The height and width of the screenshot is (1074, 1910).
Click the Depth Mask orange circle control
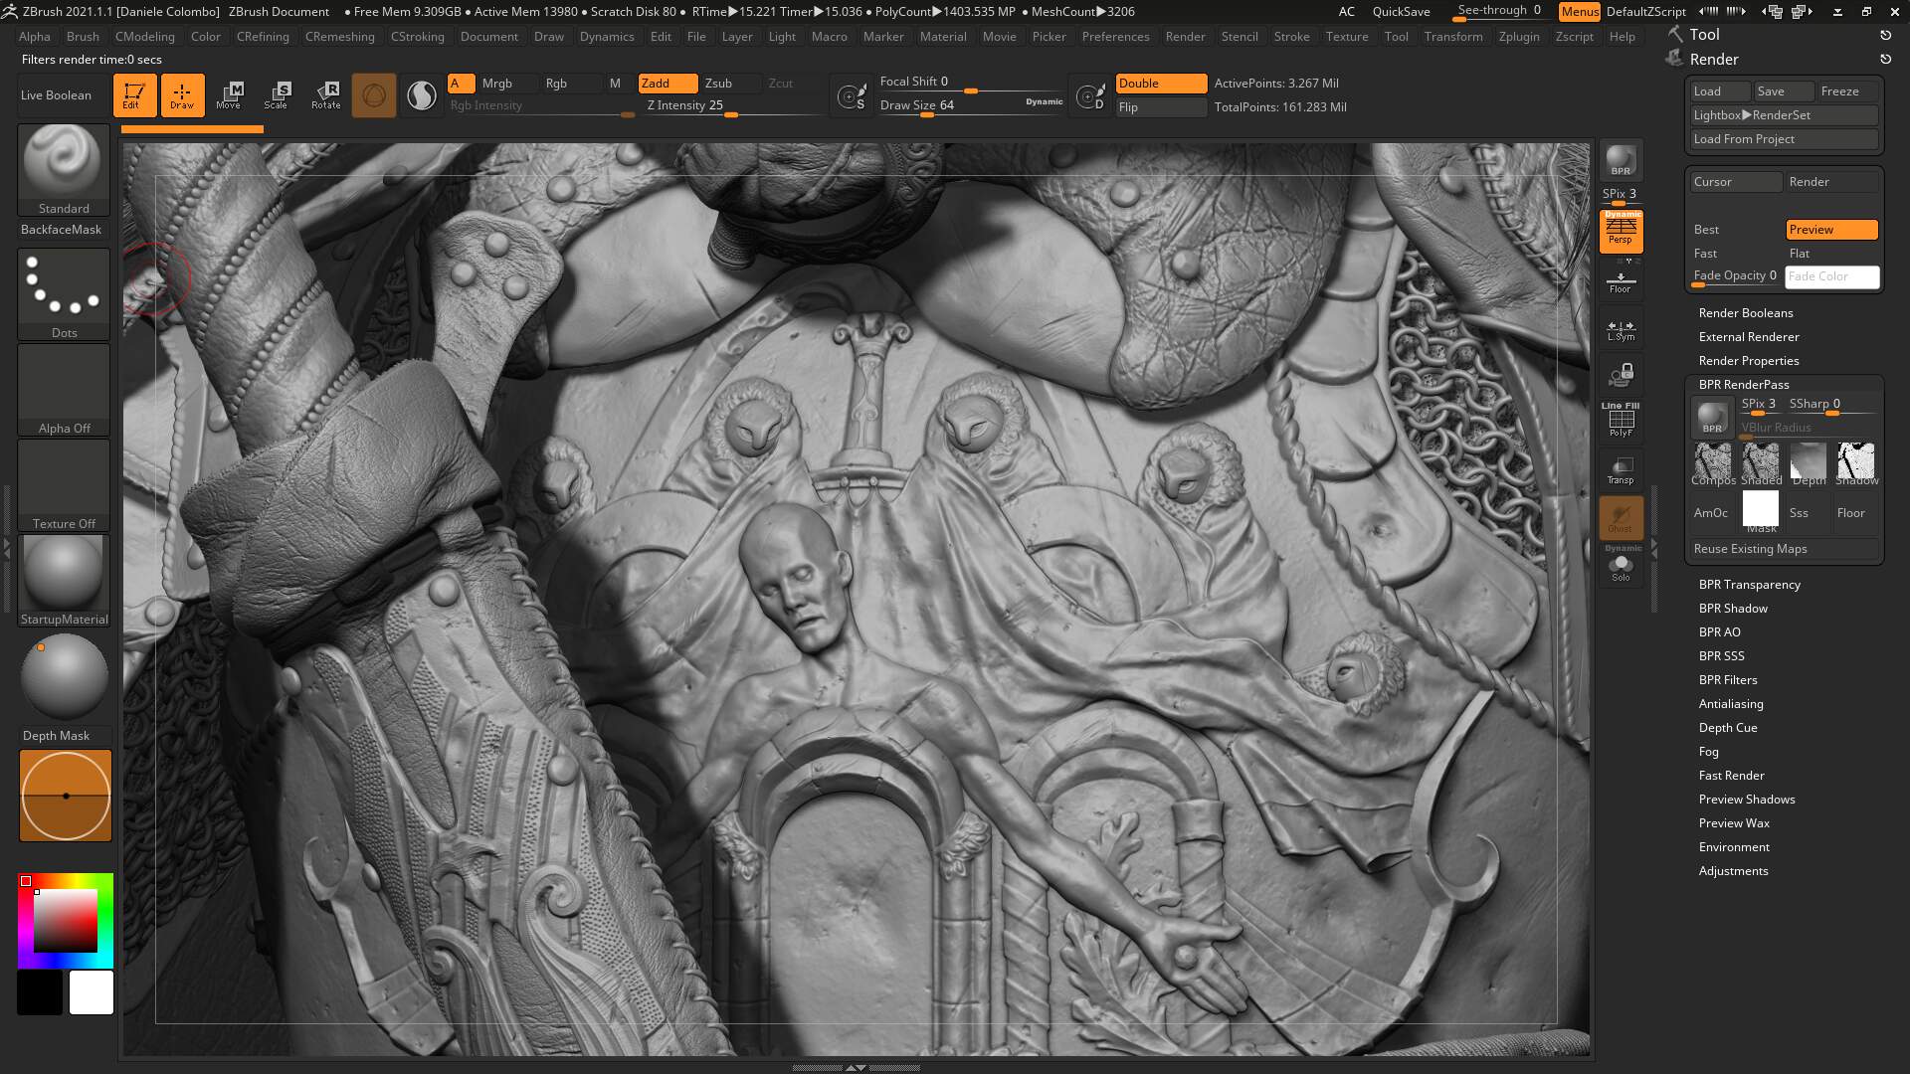pyautogui.click(x=66, y=796)
